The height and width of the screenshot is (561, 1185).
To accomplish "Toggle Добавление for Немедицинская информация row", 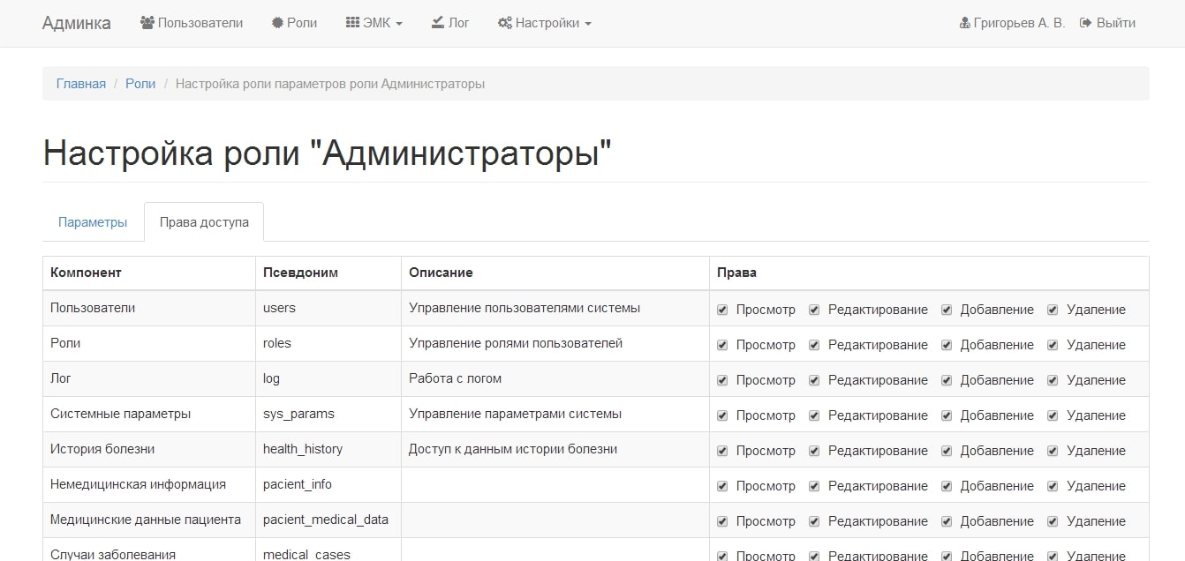I will tap(947, 486).
